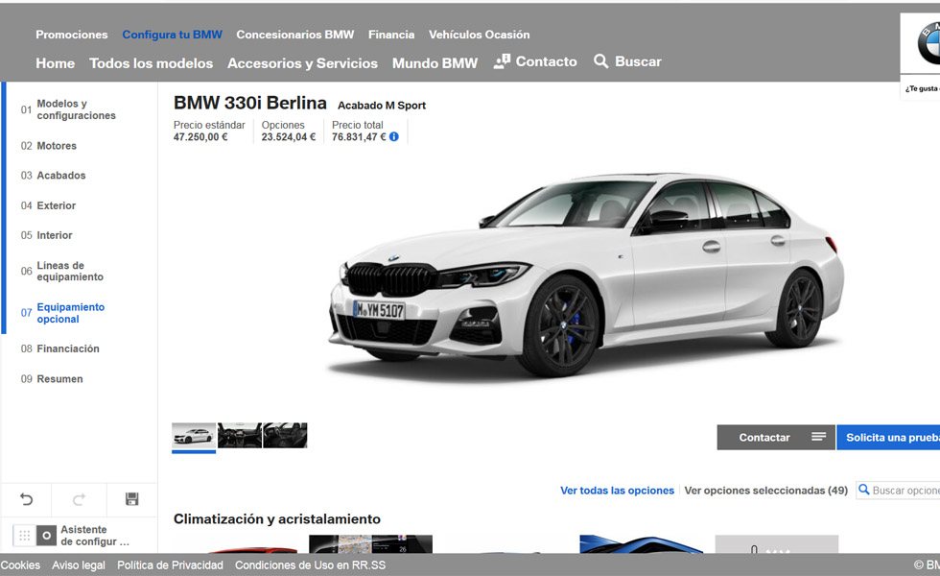The width and height of the screenshot is (940, 576).
Task: Click the blue info icon beside Precio total
Action: pos(394,137)
